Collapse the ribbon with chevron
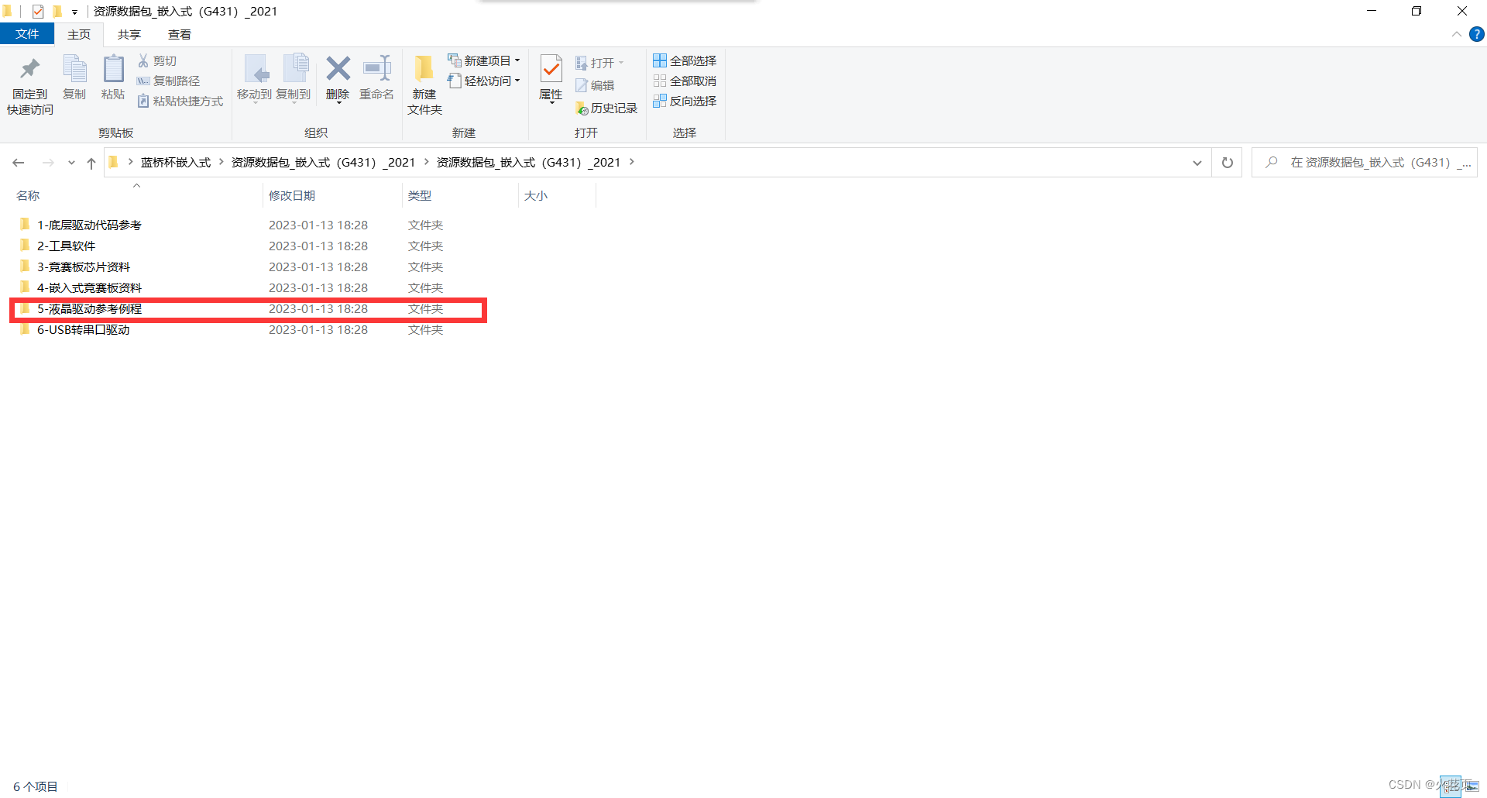This screenshot has width=1487, height=798. tap(1456, 34)
